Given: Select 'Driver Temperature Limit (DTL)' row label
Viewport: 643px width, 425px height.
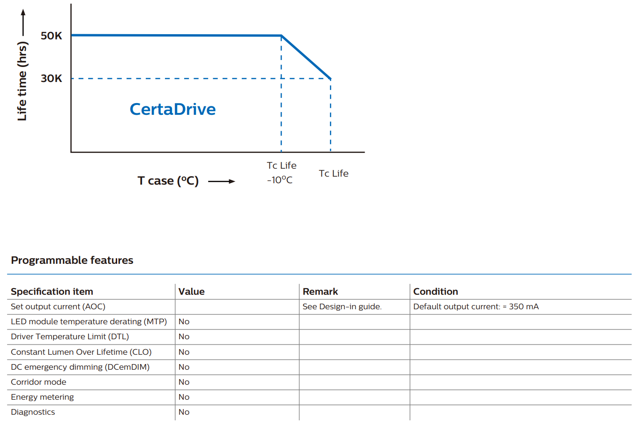Looking at the screenshot, I should pyautogui.click(x=70, y=336).
